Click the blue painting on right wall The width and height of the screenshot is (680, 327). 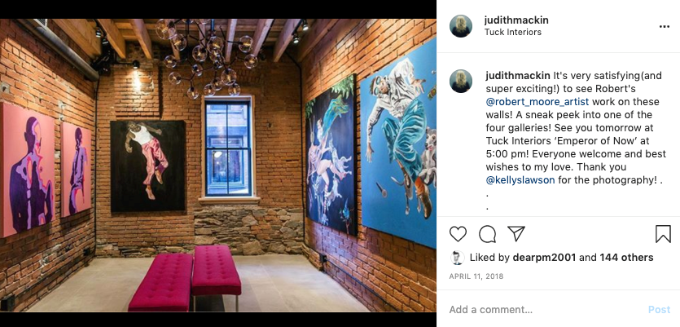[x=398, y=144]
